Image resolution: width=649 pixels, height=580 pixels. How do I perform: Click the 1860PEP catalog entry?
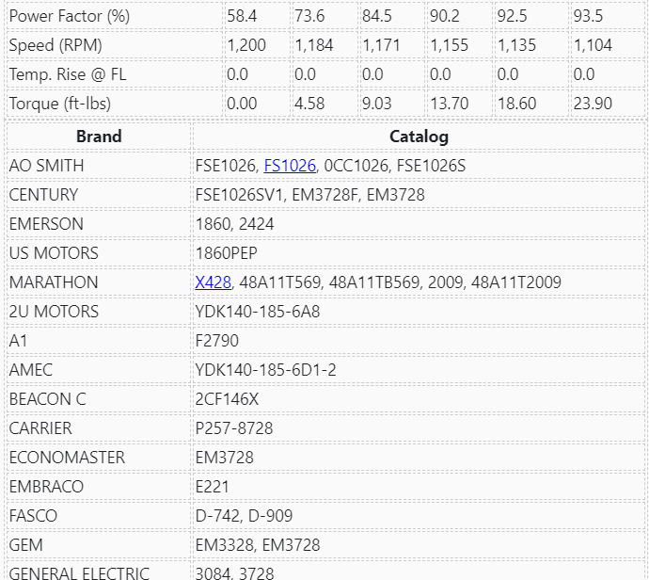(226, 253)
